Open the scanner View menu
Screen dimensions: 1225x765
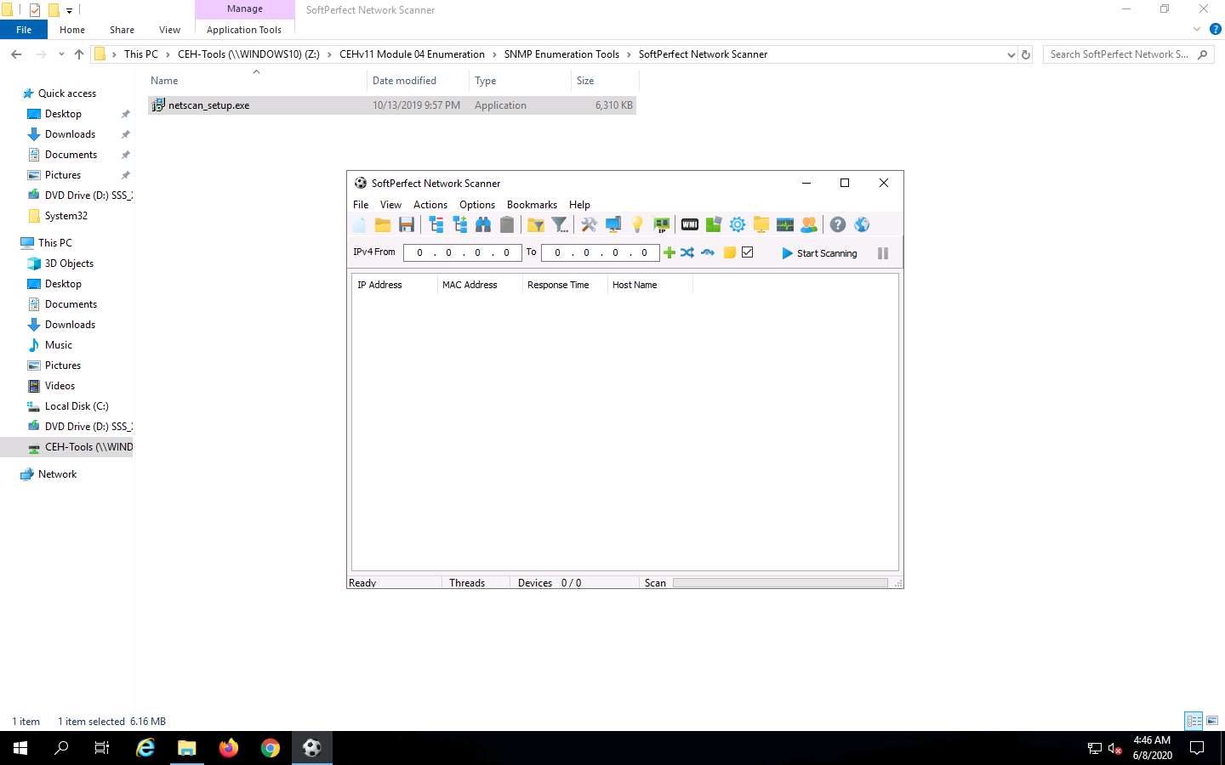[390, 205]
